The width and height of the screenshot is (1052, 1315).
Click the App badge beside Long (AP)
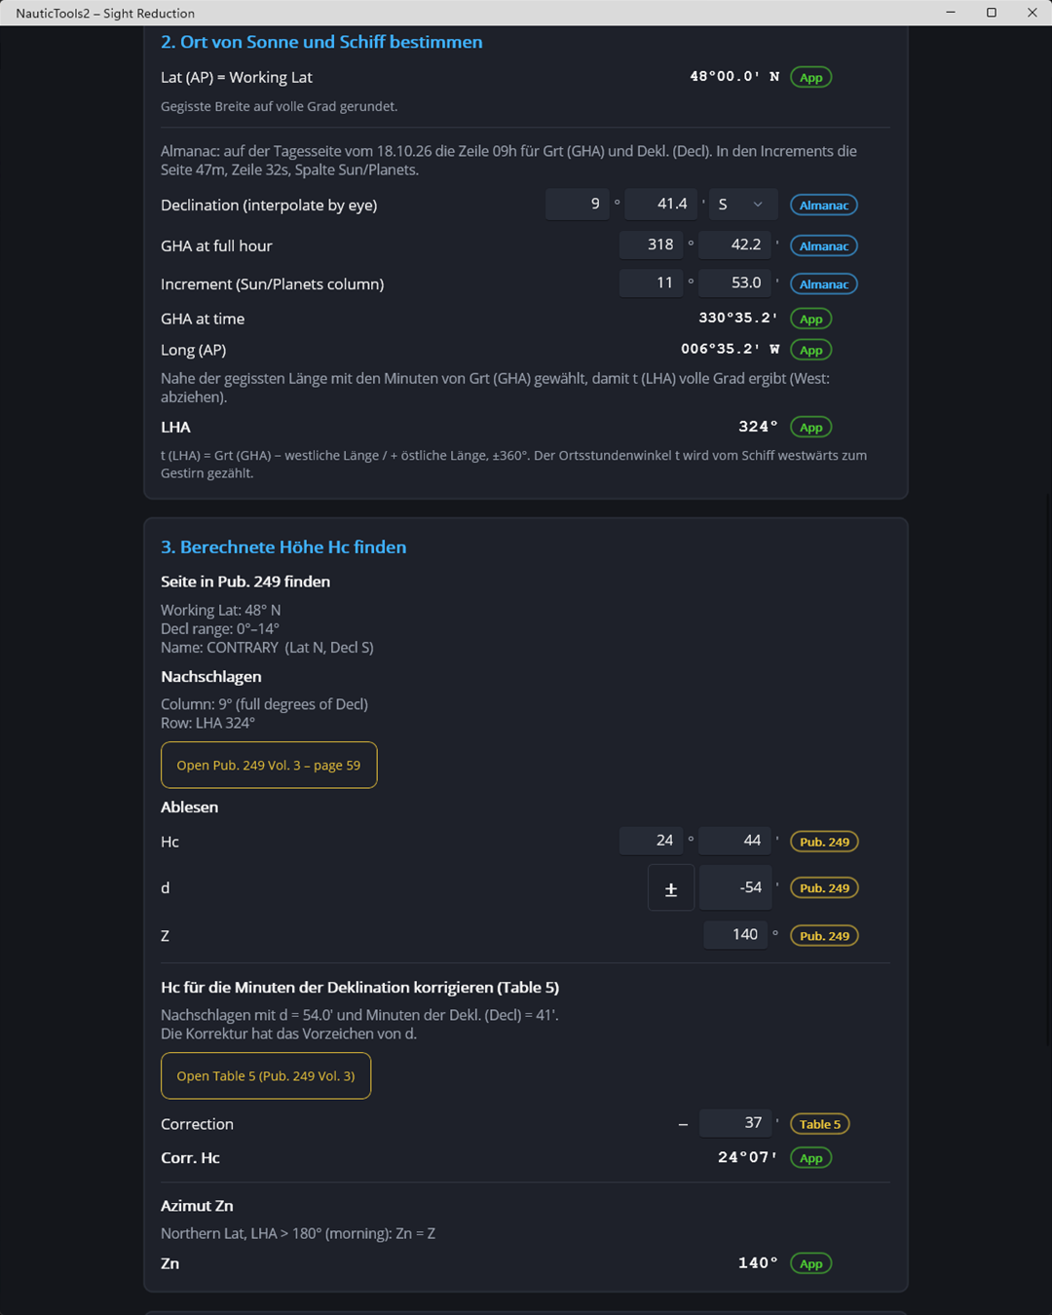(x=811, y=350)
